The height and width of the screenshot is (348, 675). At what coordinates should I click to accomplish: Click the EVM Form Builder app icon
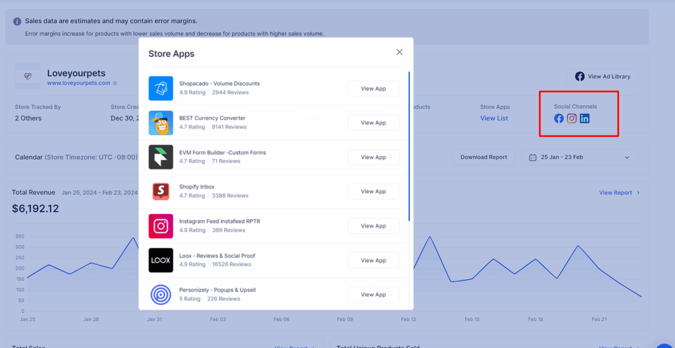click(x=161, y=157)
